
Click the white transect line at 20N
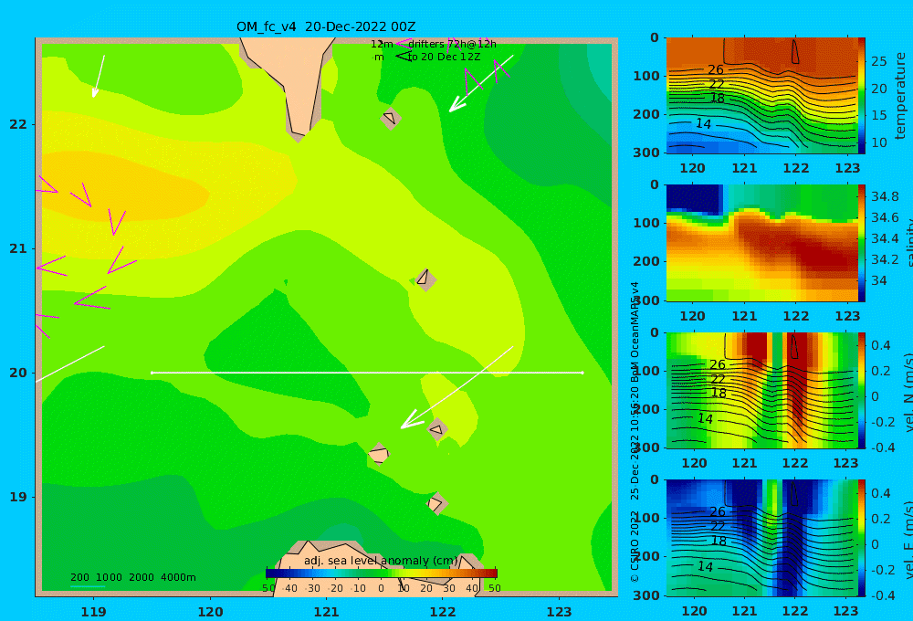[x=367, y=373]
